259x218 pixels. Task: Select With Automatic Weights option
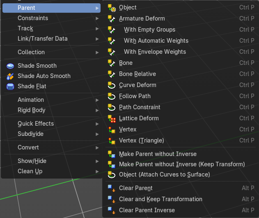[x=181, y=41]
